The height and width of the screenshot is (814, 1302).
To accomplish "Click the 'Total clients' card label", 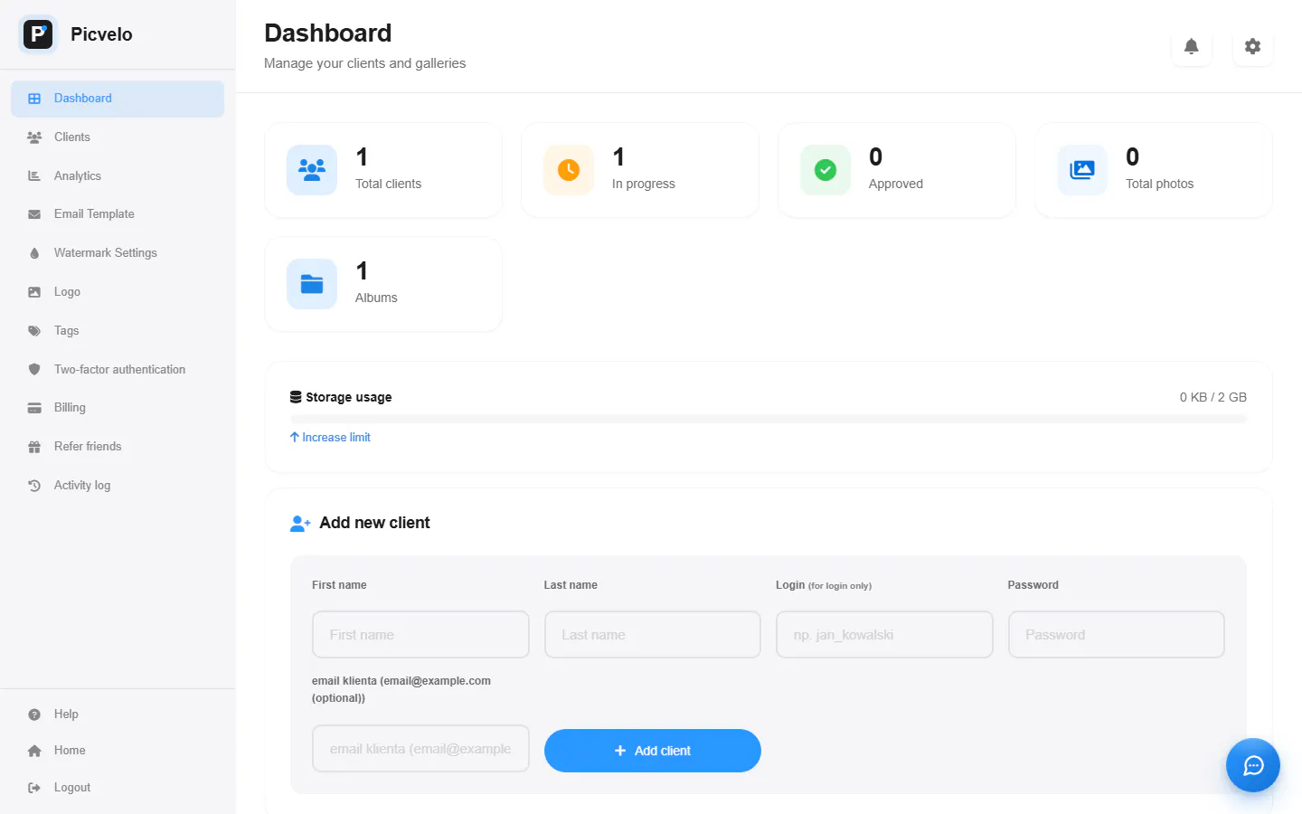I will (x=388, y=184).
